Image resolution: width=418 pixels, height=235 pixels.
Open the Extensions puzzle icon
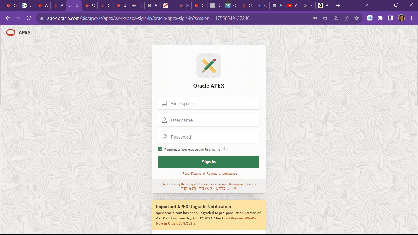[380, 18]
